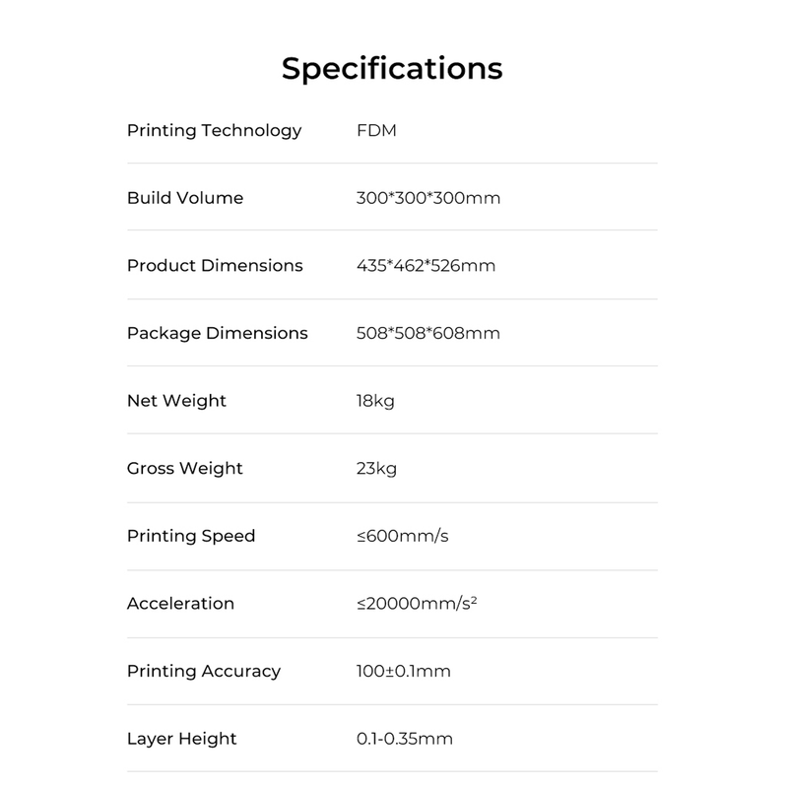
Task: Select the Net Weight label
Action: click(176, 402)
